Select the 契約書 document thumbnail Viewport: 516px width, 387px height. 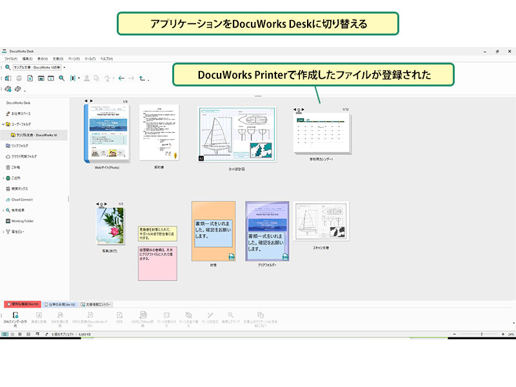coord(159,132)
